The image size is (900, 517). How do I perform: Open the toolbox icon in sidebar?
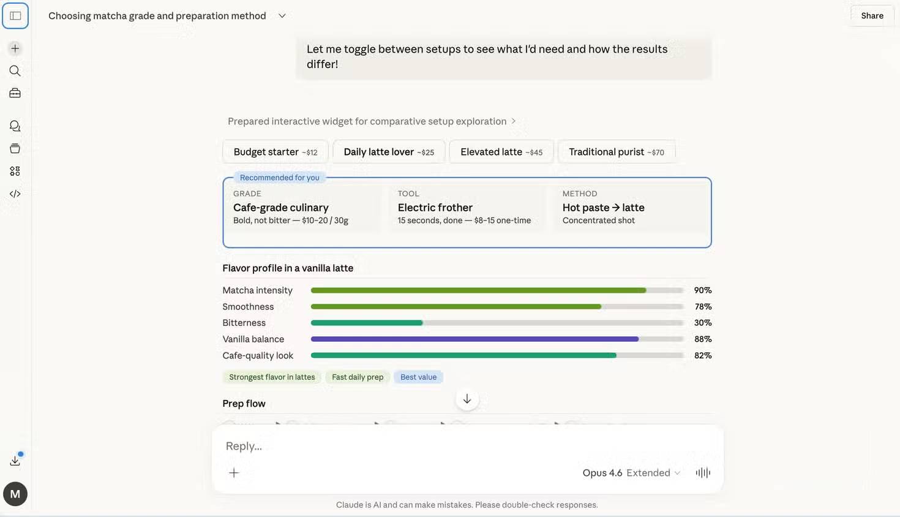pos(15,93)
